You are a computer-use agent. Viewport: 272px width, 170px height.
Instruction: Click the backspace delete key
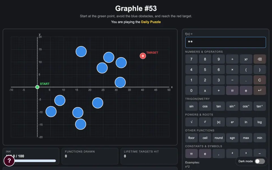(260, 59)
